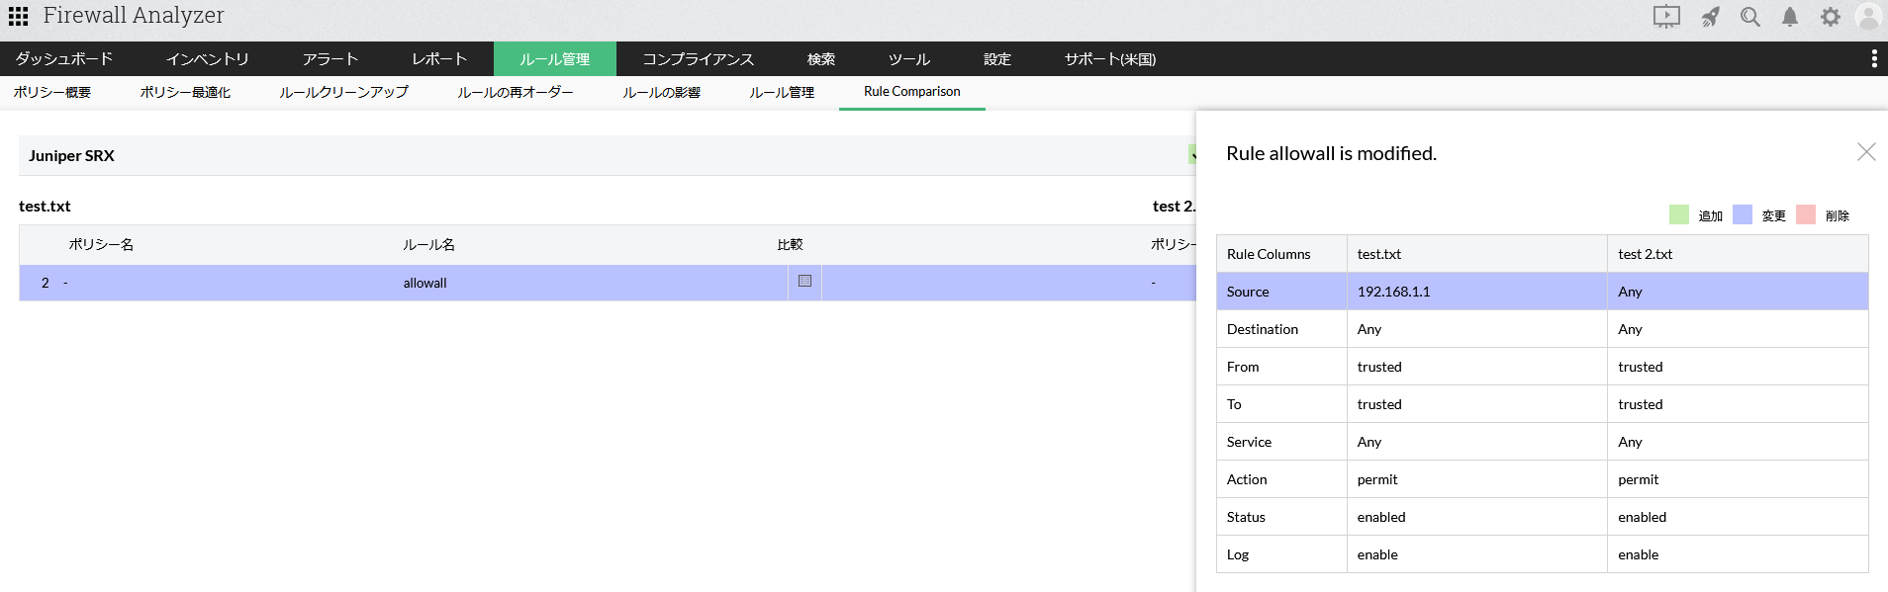Go to the ダッシュボード tab
The height and width of the screenshot is (592, 1888).
64,59
